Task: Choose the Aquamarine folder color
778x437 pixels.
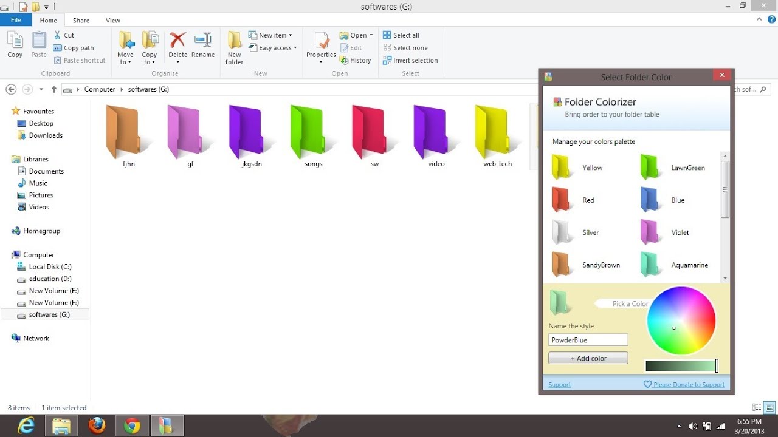Action: coord(674,265)
